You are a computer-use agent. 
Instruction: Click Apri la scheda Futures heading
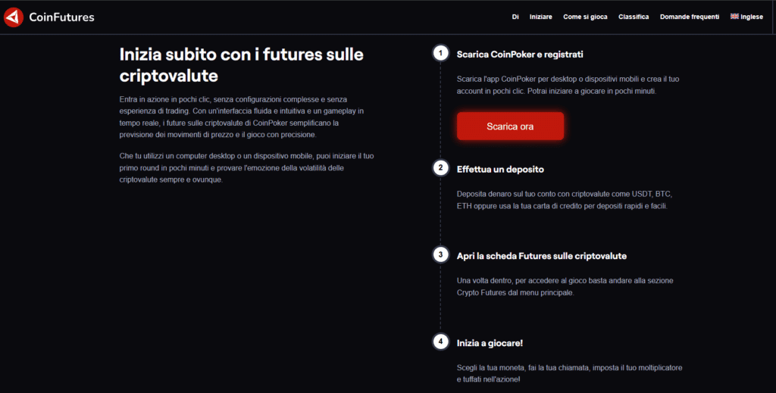[541, 256]
